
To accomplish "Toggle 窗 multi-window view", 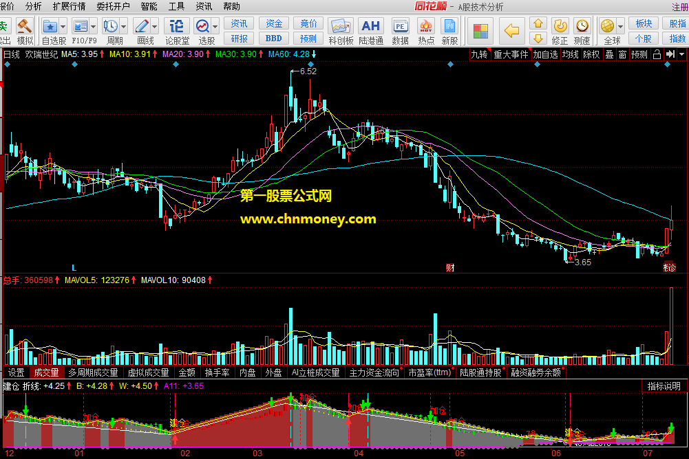I will pos(622,54).
